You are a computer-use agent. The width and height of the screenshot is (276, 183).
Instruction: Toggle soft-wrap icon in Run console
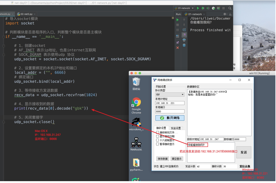(x=184, y=30)
